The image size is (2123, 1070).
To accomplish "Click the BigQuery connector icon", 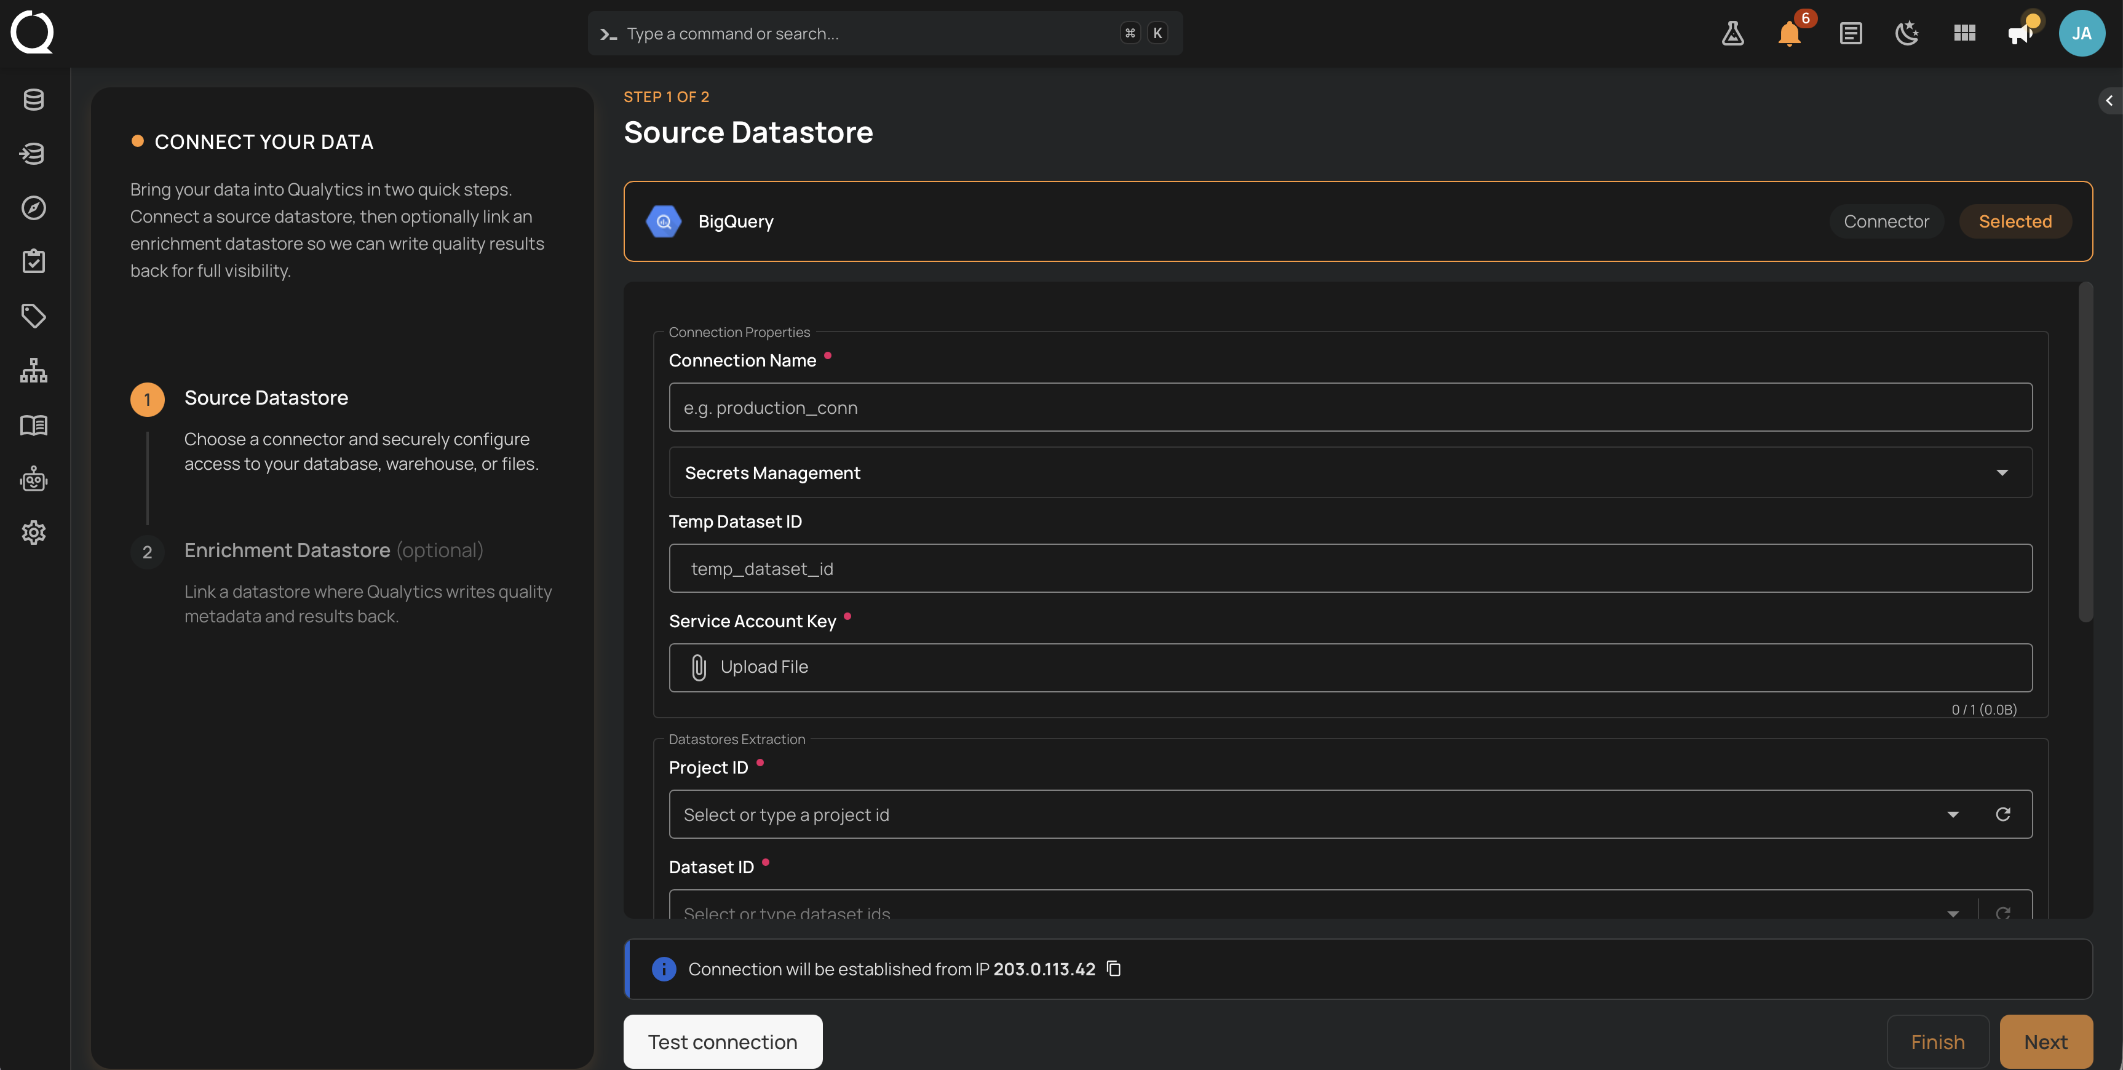I will tap(664, 221).
